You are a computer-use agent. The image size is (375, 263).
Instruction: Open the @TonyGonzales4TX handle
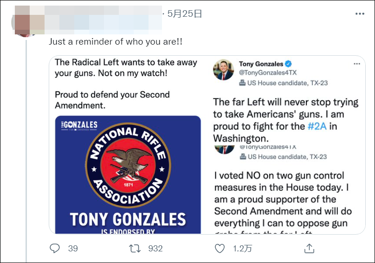tap(267, 73)
